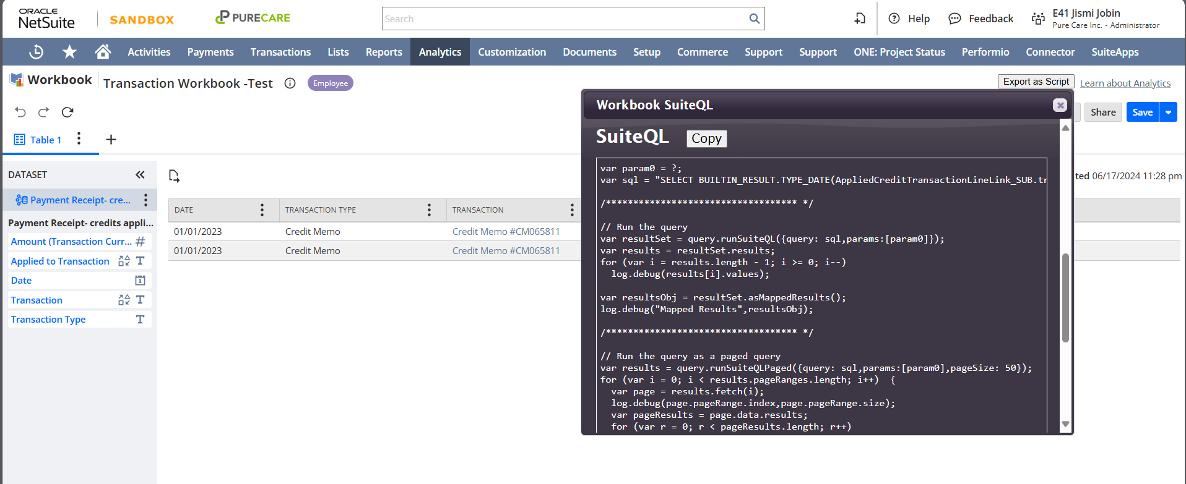Go to Home via house icon
1186x484 pixels.
[103, 52]
